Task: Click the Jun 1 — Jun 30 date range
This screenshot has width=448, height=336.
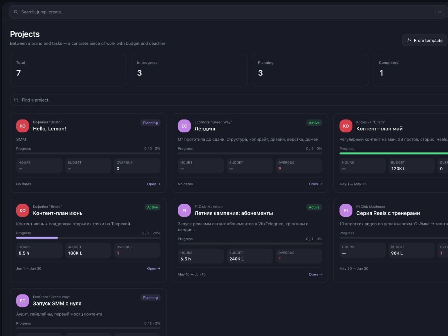Action: pos(29,269)
